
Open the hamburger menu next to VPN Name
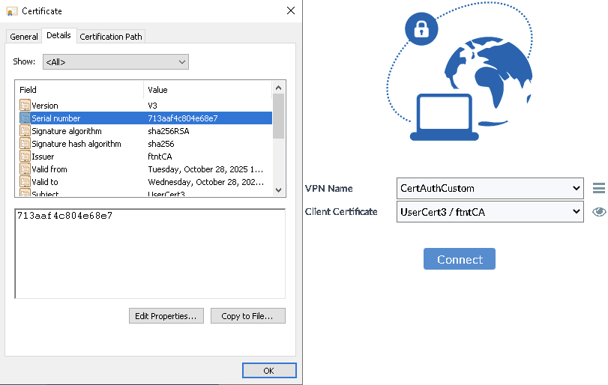click(x=598, y=188)
